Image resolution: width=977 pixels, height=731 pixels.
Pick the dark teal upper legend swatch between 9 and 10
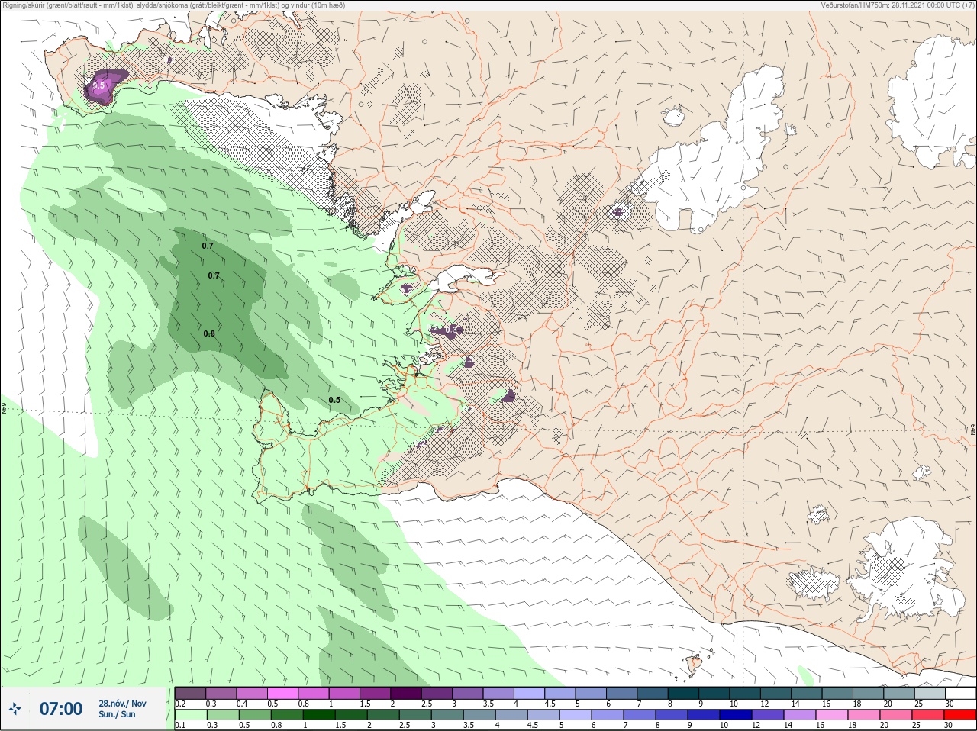click(714, 693)
